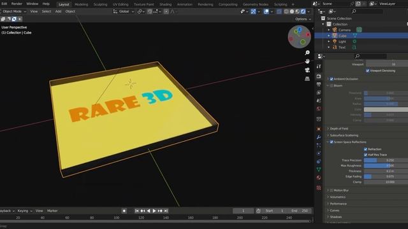Open the orange Object properties tab icon

coord(319,129)
